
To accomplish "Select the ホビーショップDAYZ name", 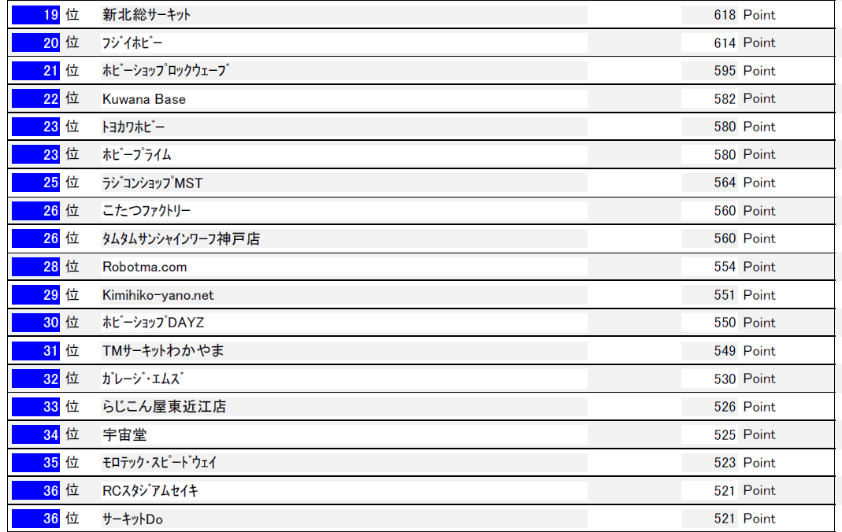I will [x=153, y=323].
